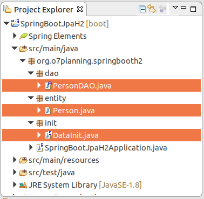204x199 pixels.
Task: Click the dao package icon
Action: (x=39, y=73)
